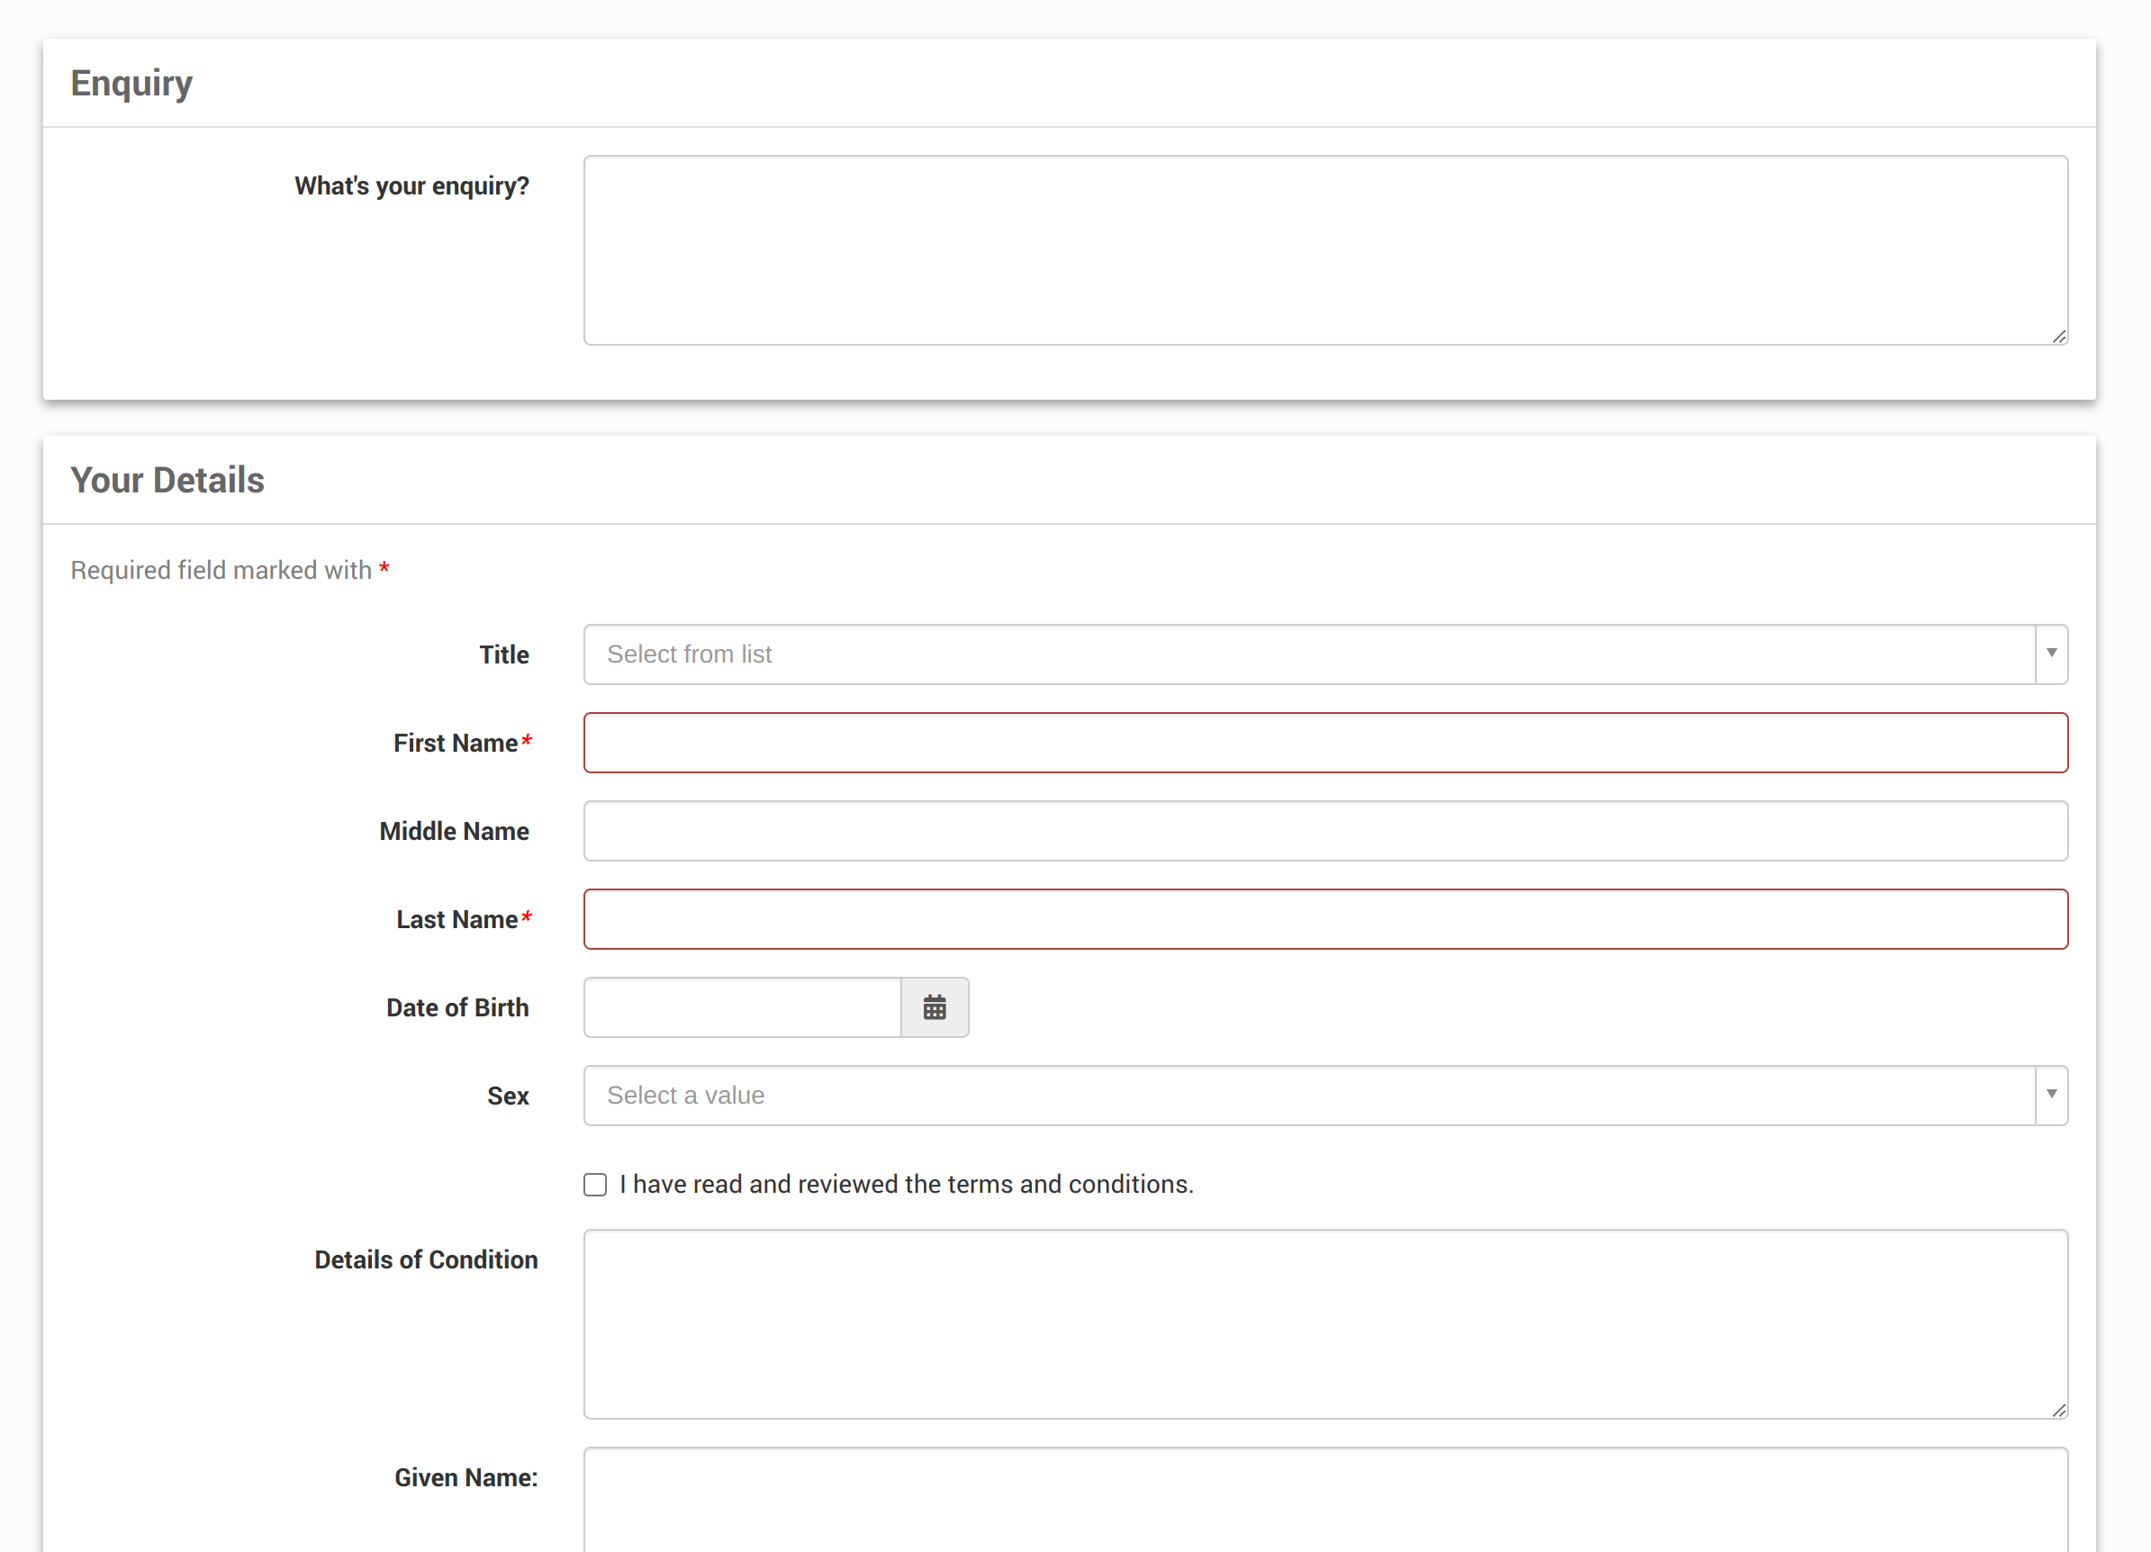Click into the enquiry text area
This screenshot has width=2151, height=1552.
[1325, 249]
